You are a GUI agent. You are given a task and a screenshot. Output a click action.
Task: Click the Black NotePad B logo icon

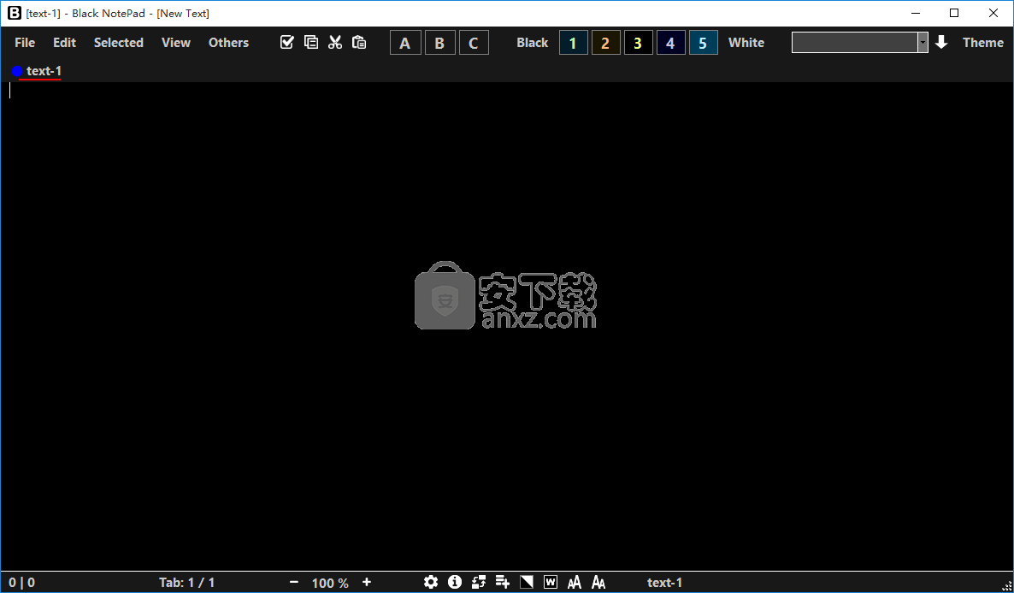15,13
